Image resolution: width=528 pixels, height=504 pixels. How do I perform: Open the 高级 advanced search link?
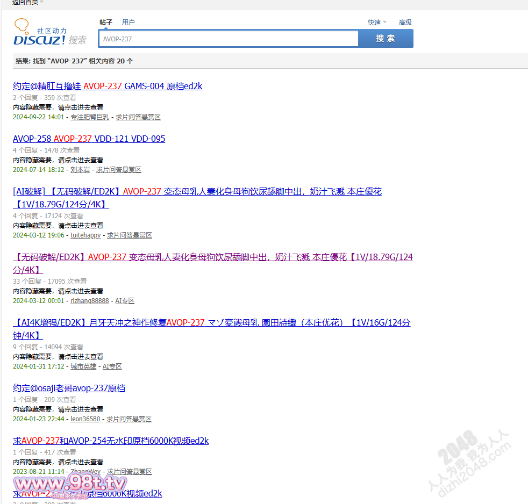(405, 23)
